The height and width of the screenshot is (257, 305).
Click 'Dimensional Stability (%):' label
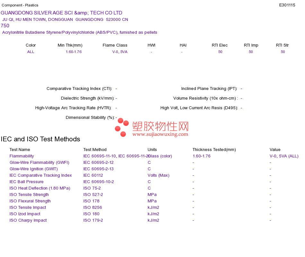coord(90,118)
